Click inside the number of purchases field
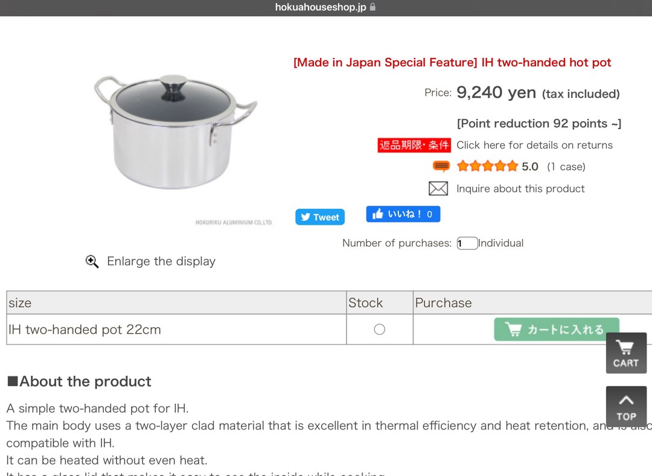The width and height of the screenshot is (652, 476). click(x=467, y=243)
